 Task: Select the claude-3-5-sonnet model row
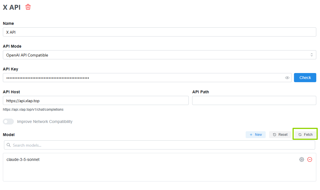159,159
